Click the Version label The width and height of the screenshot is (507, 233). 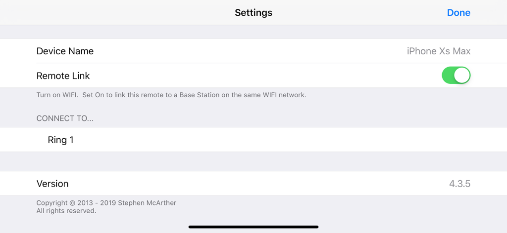[x=52, y=184]
